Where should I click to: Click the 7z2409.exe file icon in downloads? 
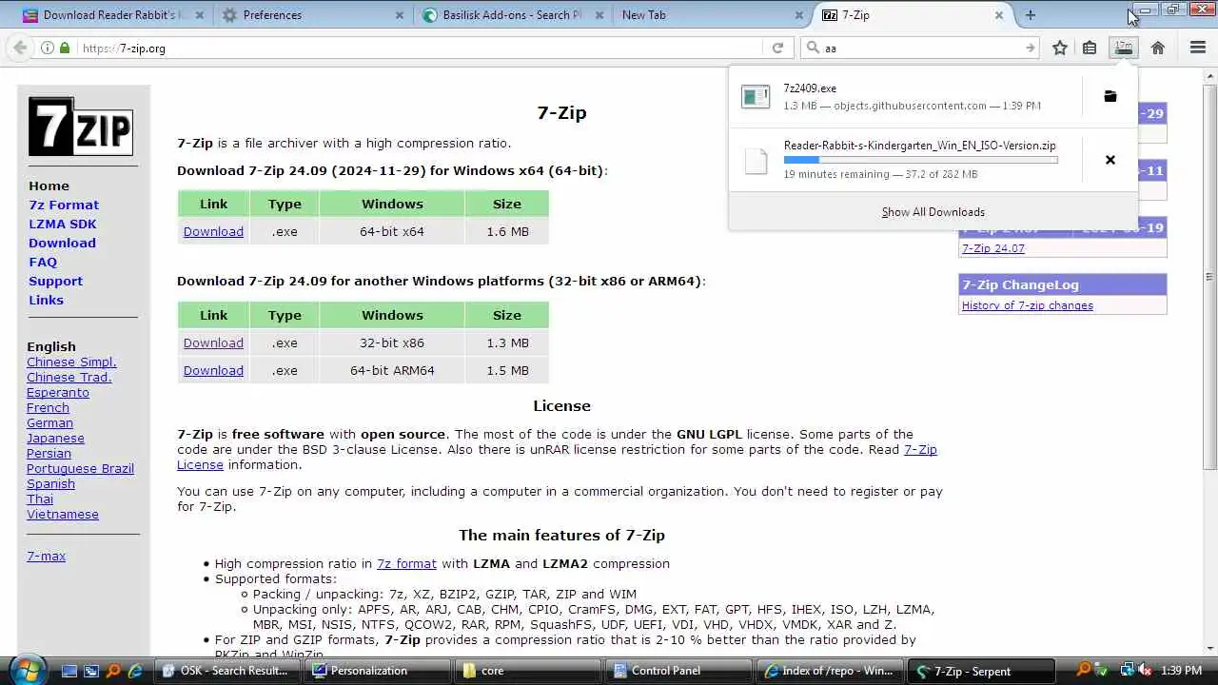pyautogui.click(x=756, y=96)
